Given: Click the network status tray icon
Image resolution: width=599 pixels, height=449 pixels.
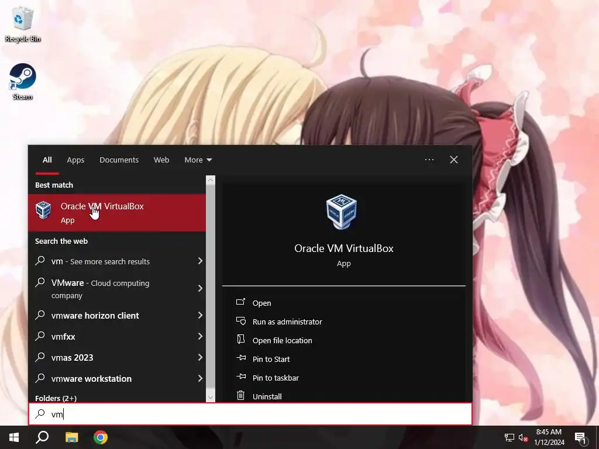Looking at the screenshot, I should point(510,437).
